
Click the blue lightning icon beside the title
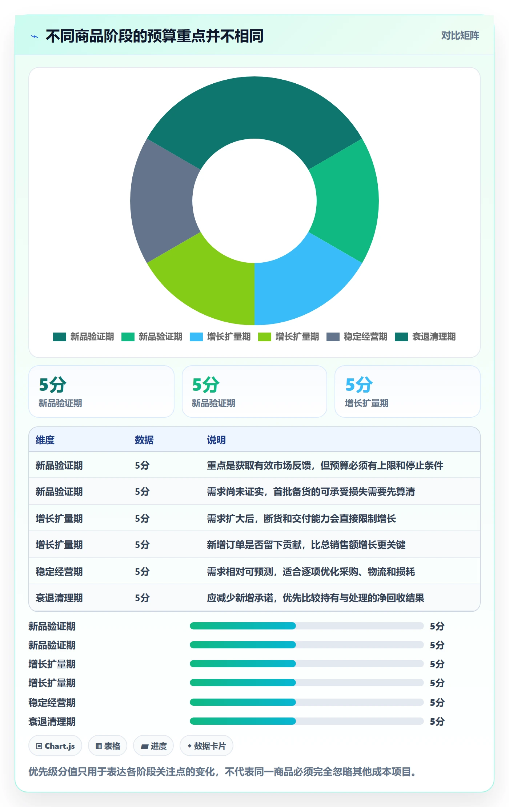coord(35,36)
